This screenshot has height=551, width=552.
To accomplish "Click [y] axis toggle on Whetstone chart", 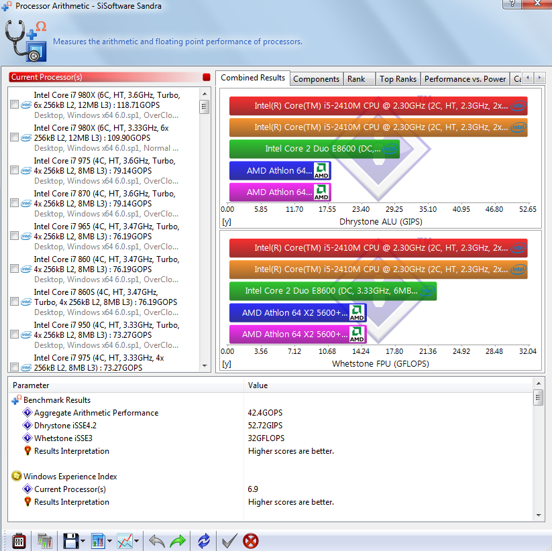I will [x=226, y=364].
